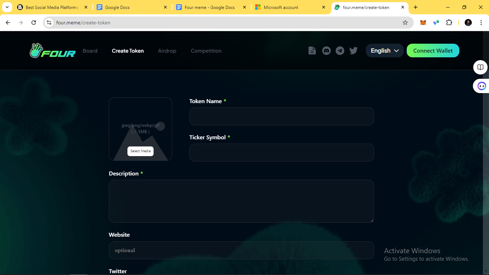Image resolution: width=489 pixels, height=275 pixels.
Task: Click the open-book floating side icon
Action: [480, 67]
